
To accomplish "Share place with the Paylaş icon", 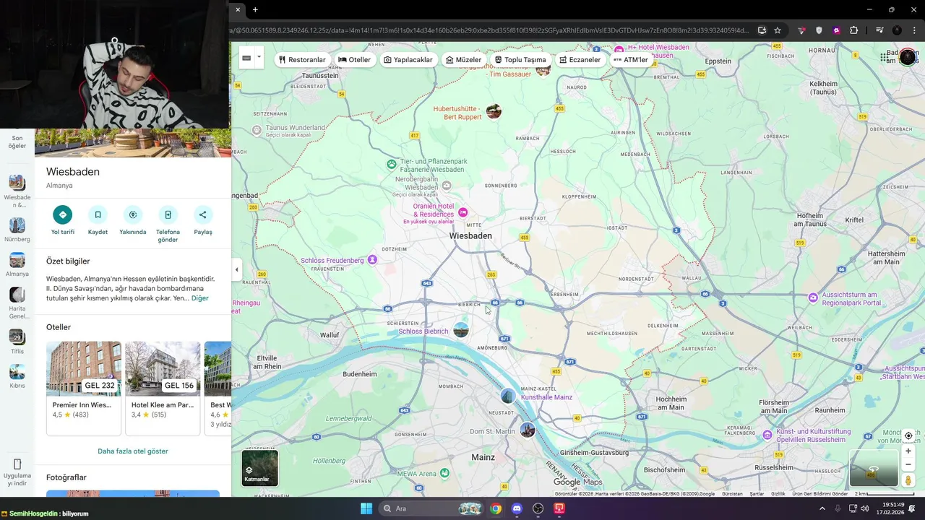I will (203, 214).
